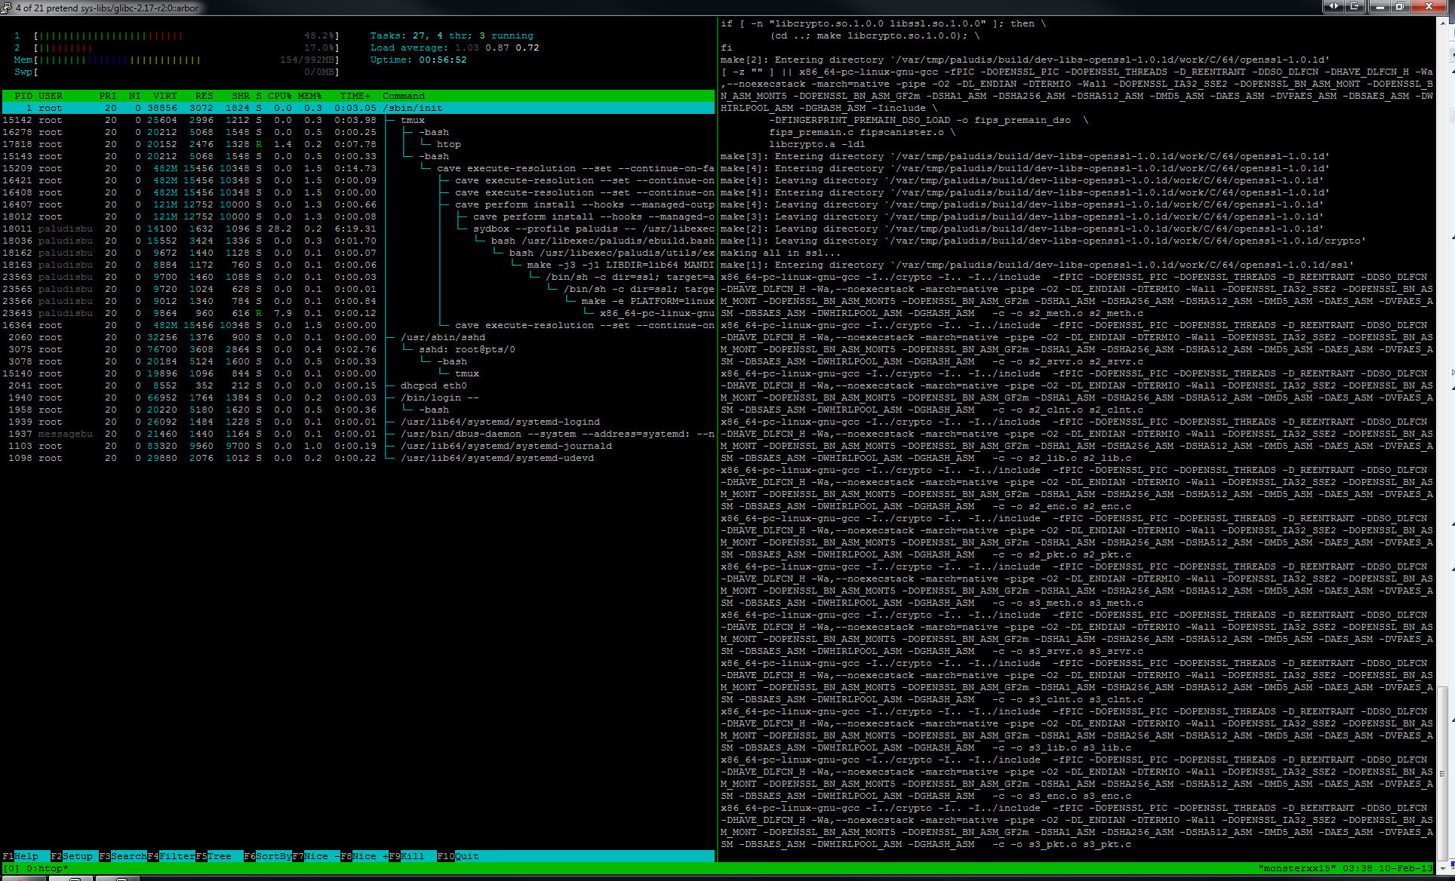Click F9 Kill in htop footer
This screenshot has height=881, width=1455.
(x=412, y=856)
